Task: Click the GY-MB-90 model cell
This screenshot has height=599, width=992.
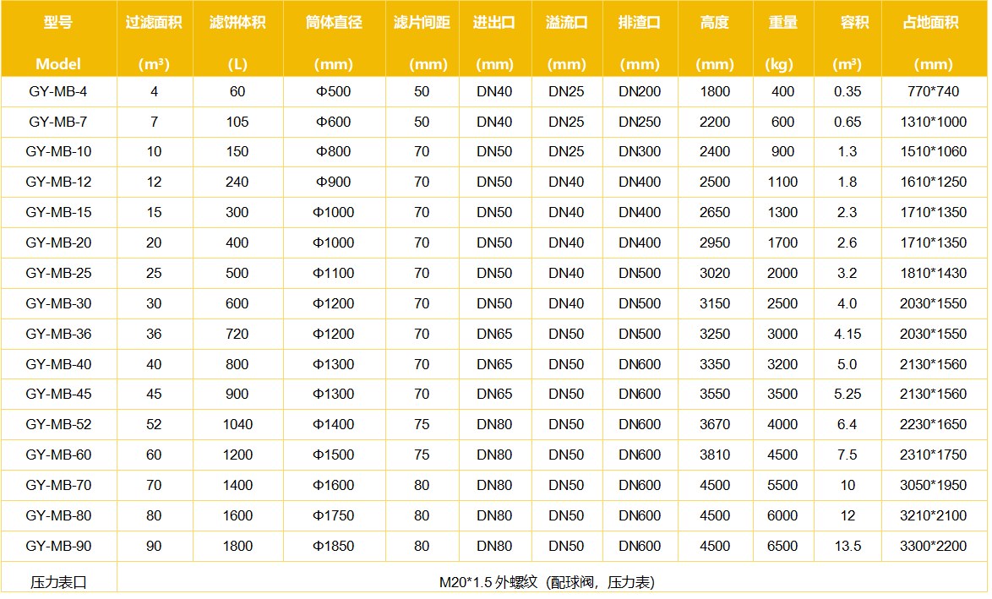Action: 58,546
